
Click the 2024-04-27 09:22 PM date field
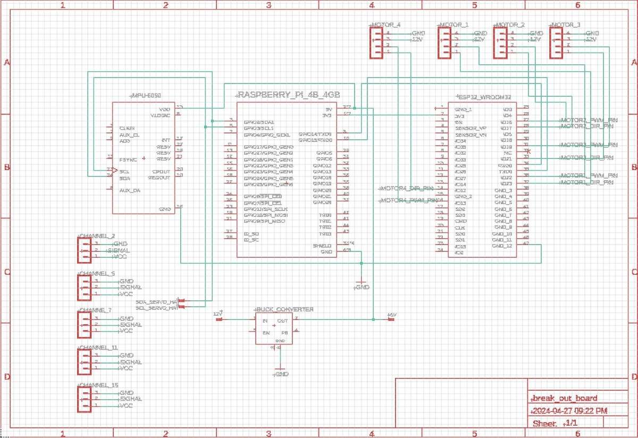(x=569, y=411)
